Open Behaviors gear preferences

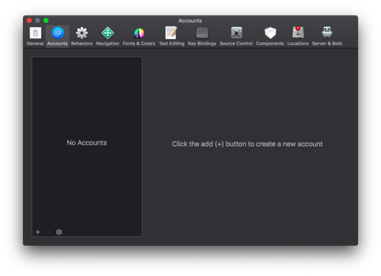(x=82, y=36)
